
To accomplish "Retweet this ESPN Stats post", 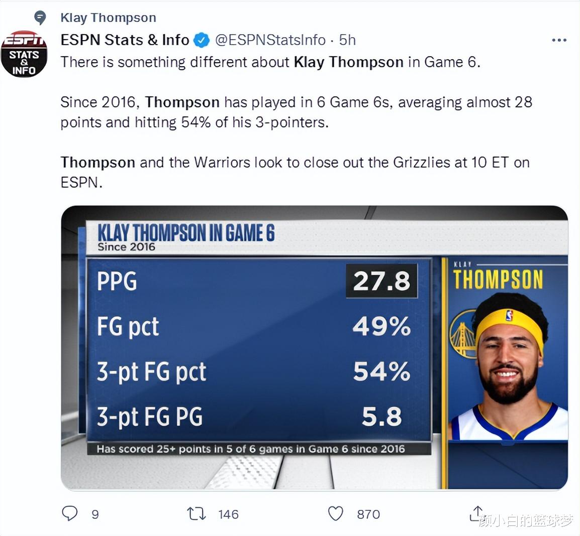I will (196, 514).
